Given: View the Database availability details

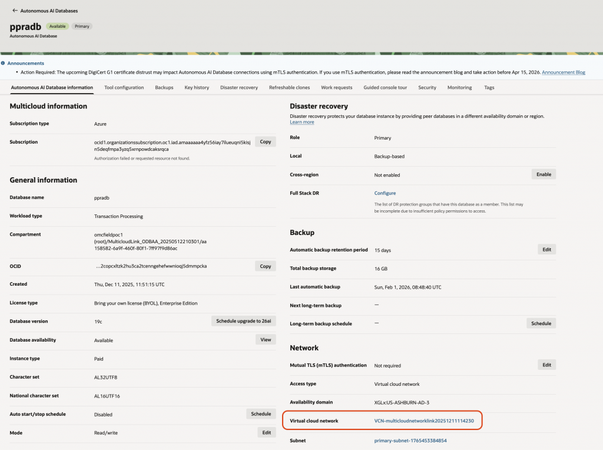Looking at the screenshot, I should [265, 340].
